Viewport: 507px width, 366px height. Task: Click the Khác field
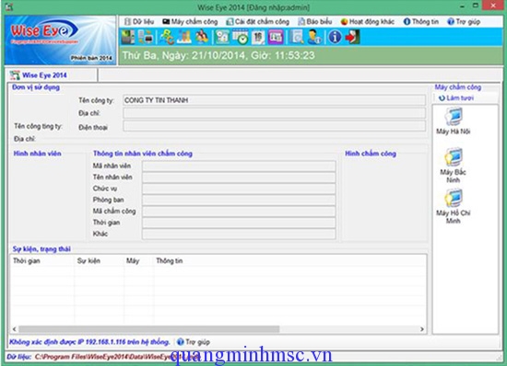[239, 234]
